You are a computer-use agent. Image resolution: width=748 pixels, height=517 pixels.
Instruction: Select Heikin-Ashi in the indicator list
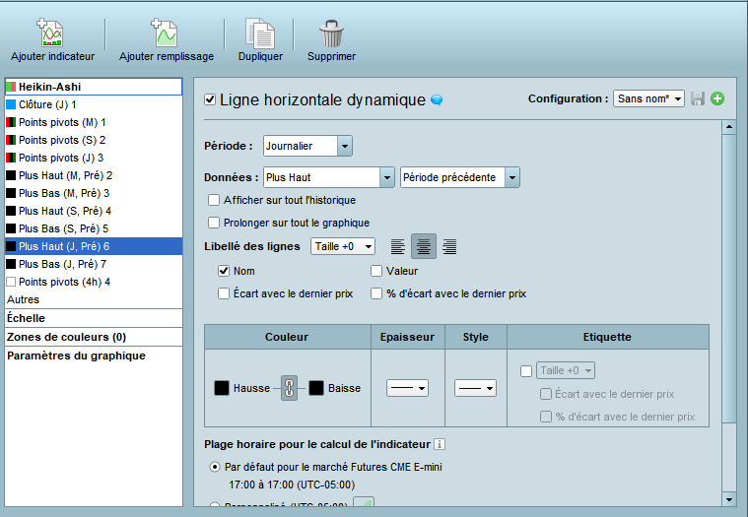point(94,87)
